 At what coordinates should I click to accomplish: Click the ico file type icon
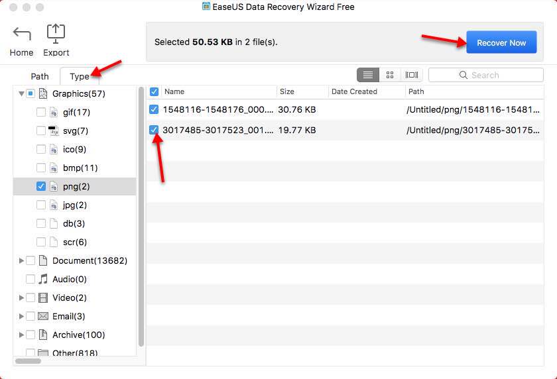(x=54, y=149)
